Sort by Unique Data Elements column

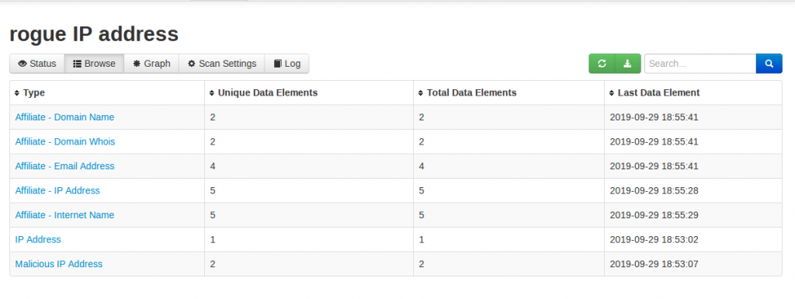click(x=212, y=93)
